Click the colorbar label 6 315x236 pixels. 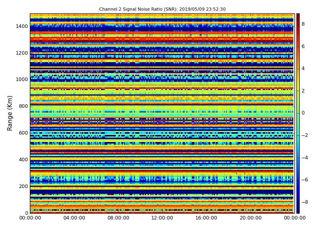(x=303, y=46)
